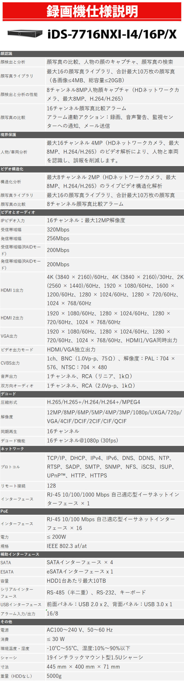Click the リモート接続 value 128
Image resolution: width=184 pixels, height=684 pixels.
51,486
